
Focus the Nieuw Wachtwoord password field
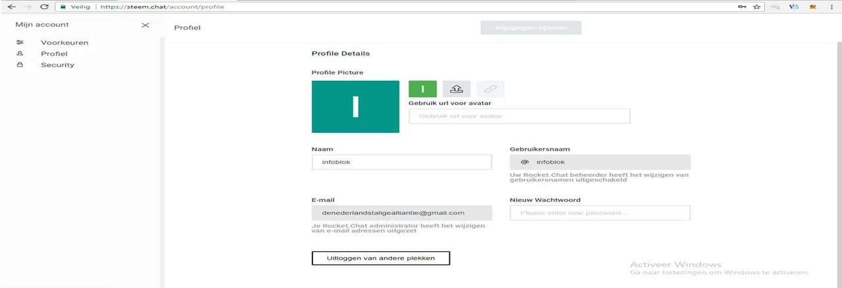point(600,213)
